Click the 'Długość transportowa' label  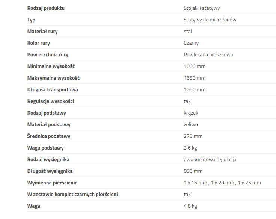53,90
